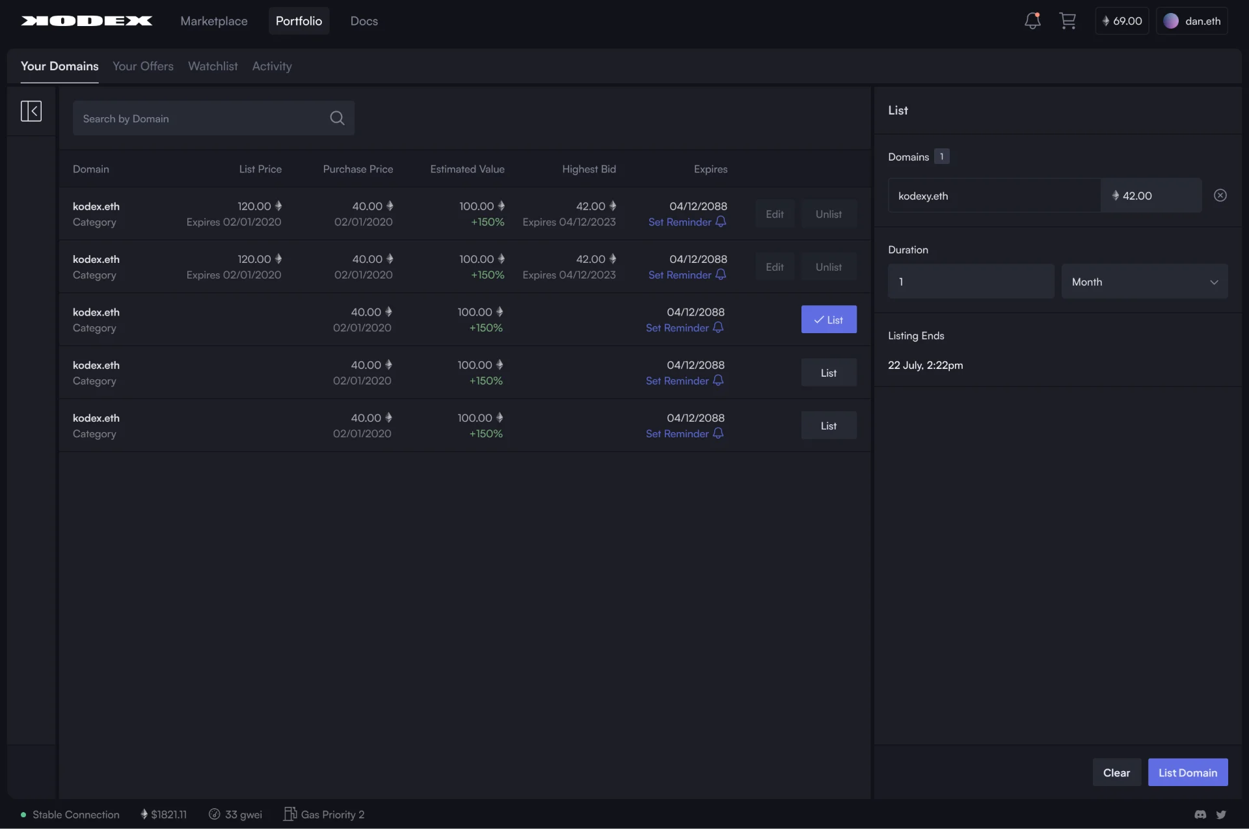Switch to the Watchlist tab
The width and height of the screenshot is (1249, 829).
pos(213,66)
